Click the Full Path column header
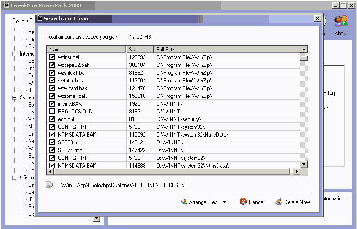The height and width of the screenshot is (229, 357). point(227,49)
